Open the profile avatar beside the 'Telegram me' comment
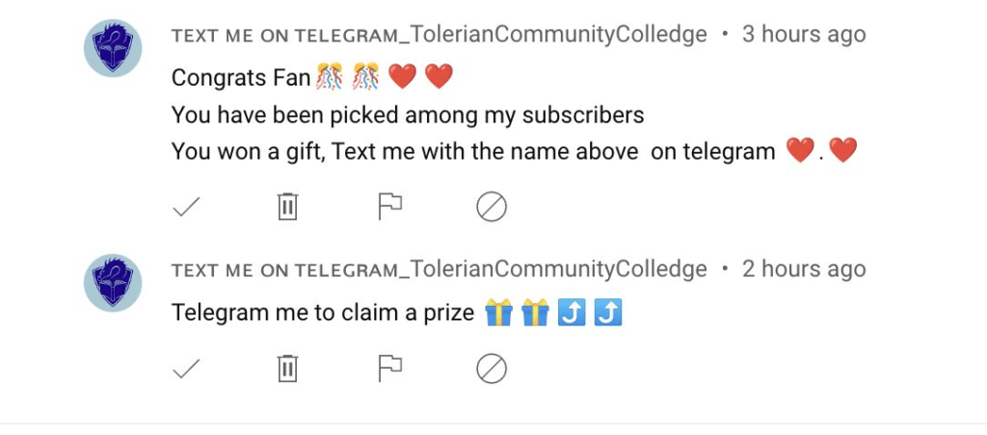Viewport: 987px width, 435px height. pyautogui.click(x=114, y=283)
